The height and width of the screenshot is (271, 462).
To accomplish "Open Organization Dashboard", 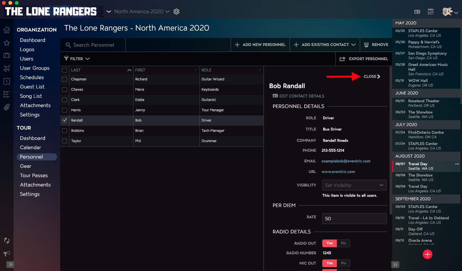I will pyautogui.click(x=33, y=40).
